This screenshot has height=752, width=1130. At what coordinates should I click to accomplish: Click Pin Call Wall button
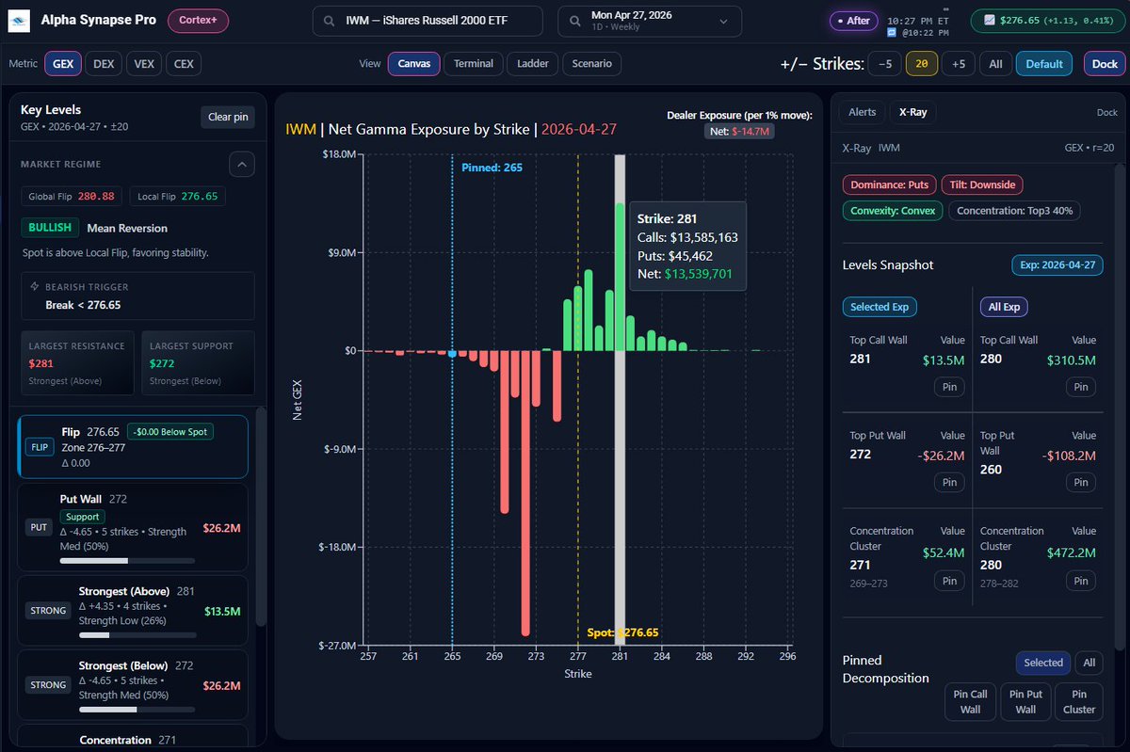tap(971, 702)
